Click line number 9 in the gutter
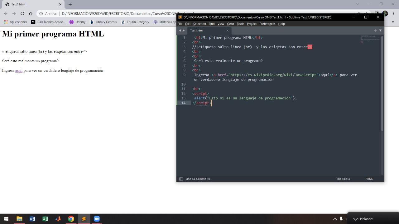The width and height of the screenshot is (399, 224). click(184, 75)
